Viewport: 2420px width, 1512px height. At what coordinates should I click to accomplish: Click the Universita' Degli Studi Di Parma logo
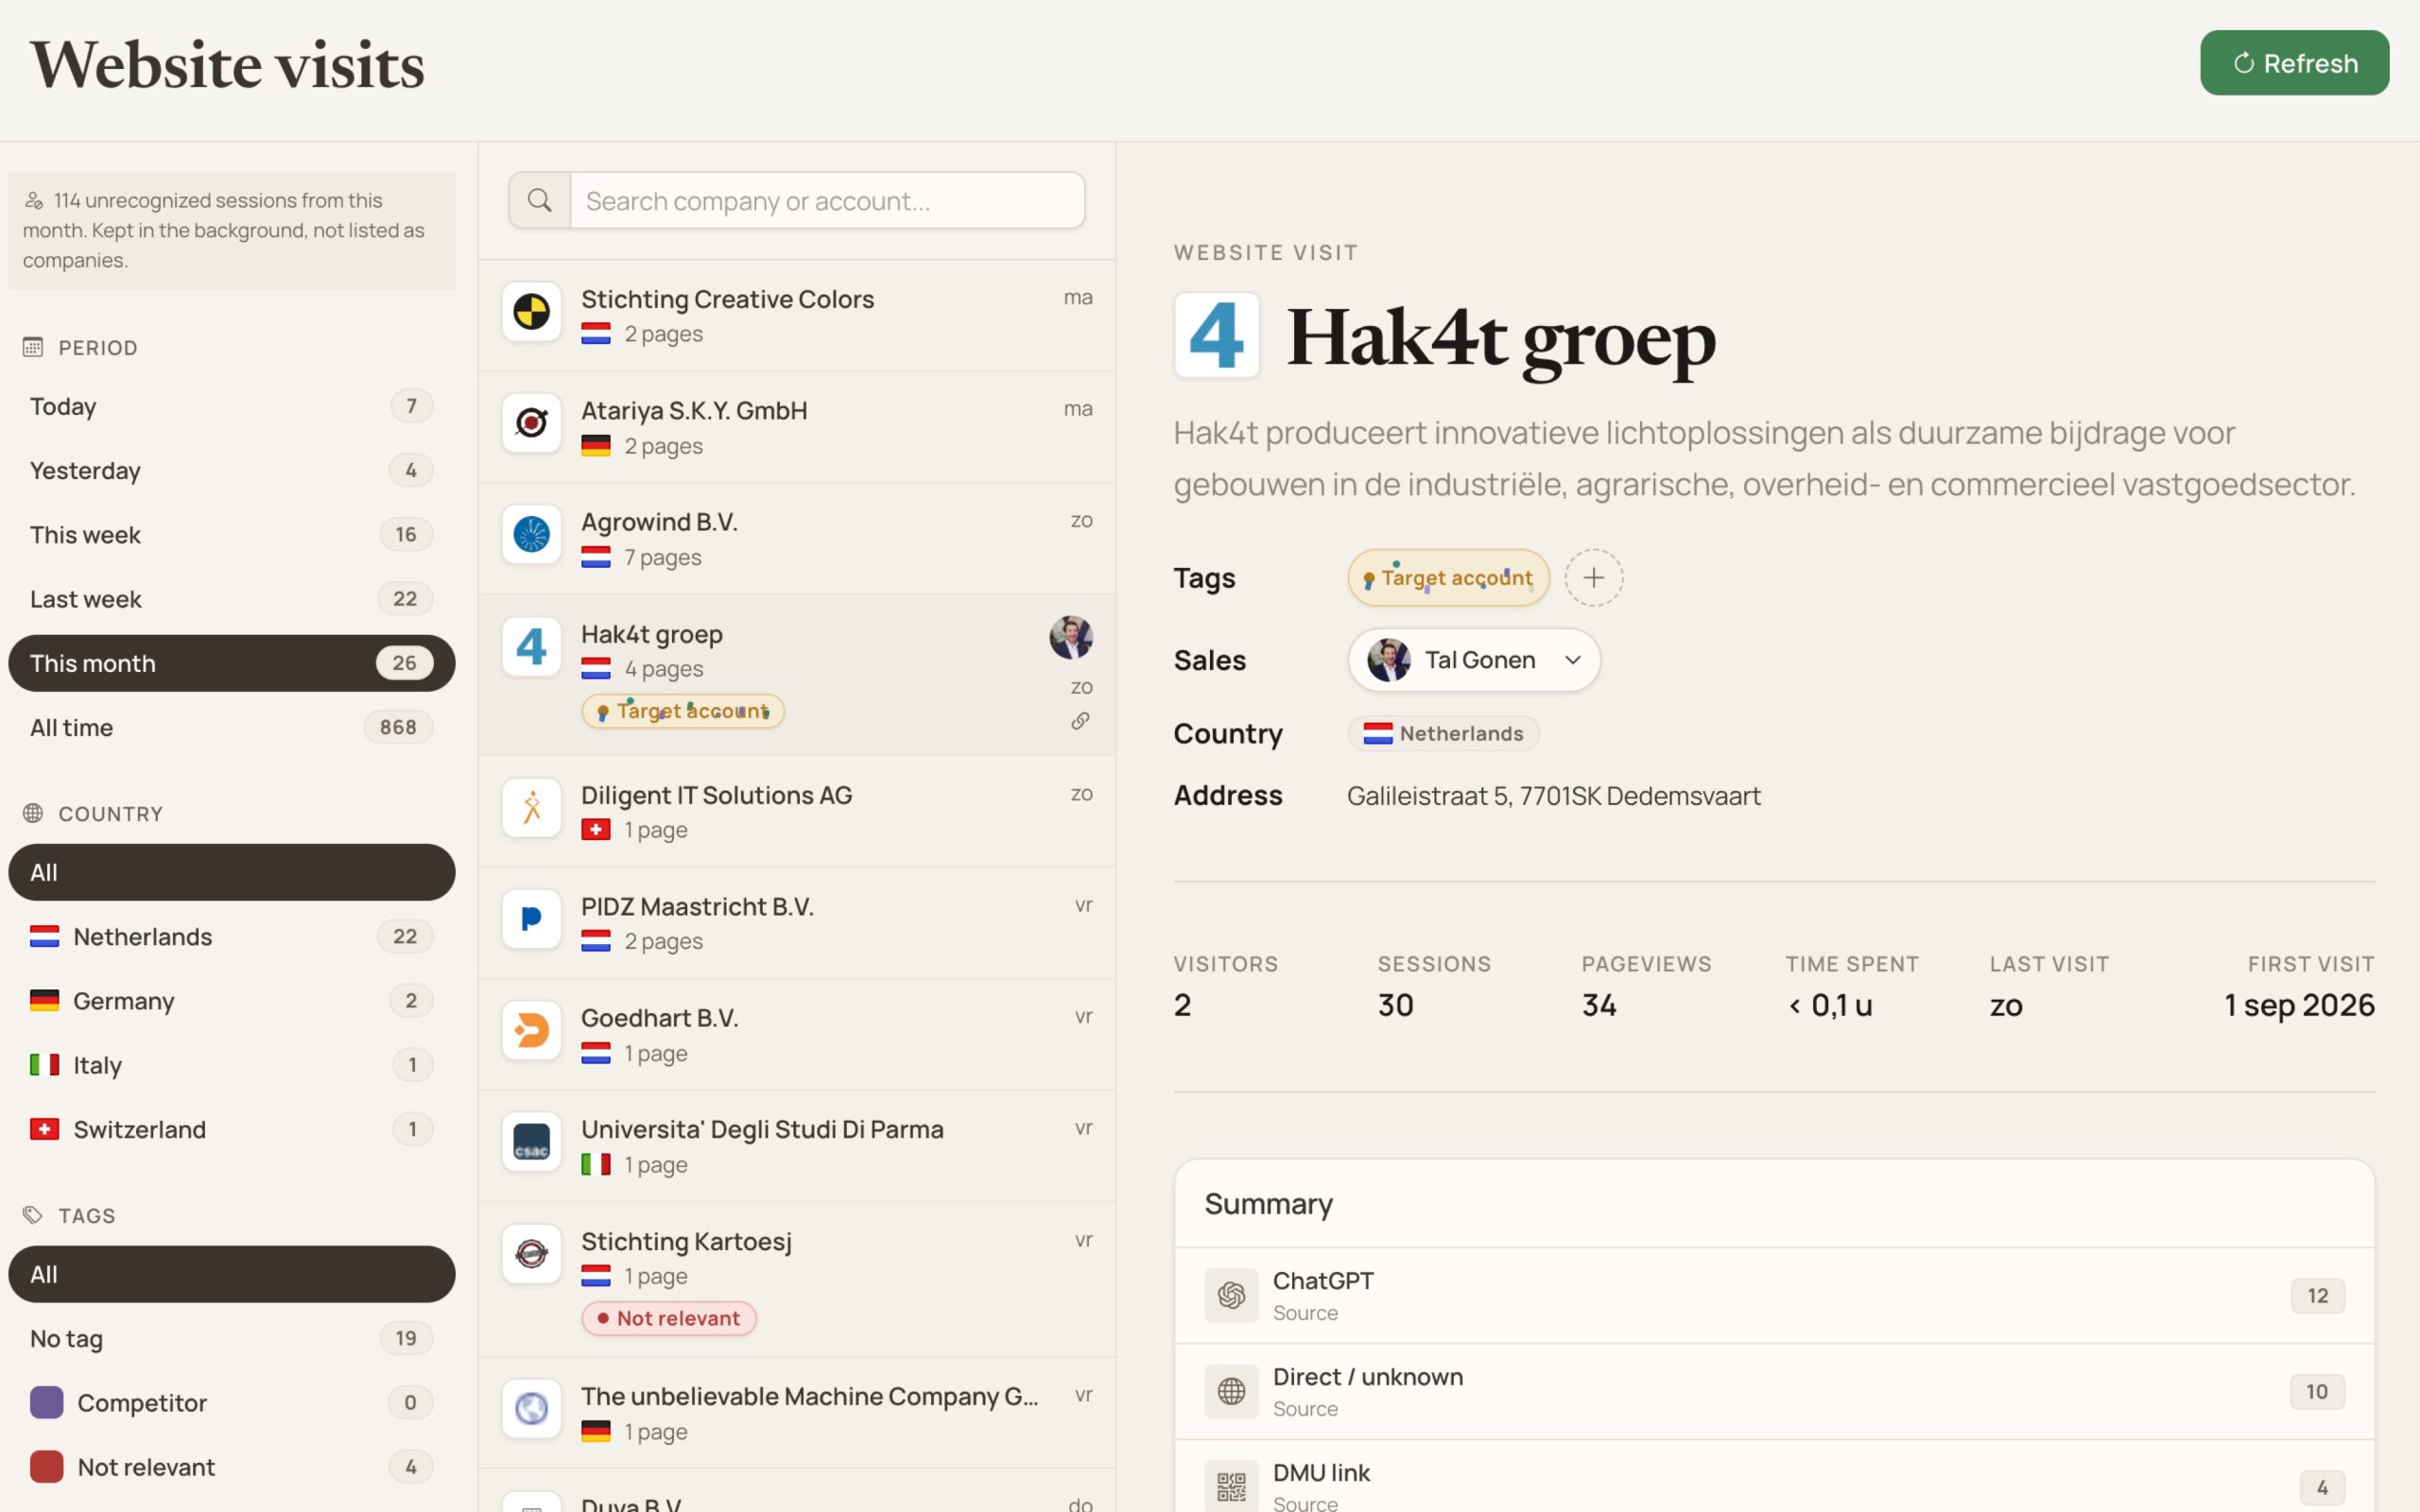[x=531, y=1142]
